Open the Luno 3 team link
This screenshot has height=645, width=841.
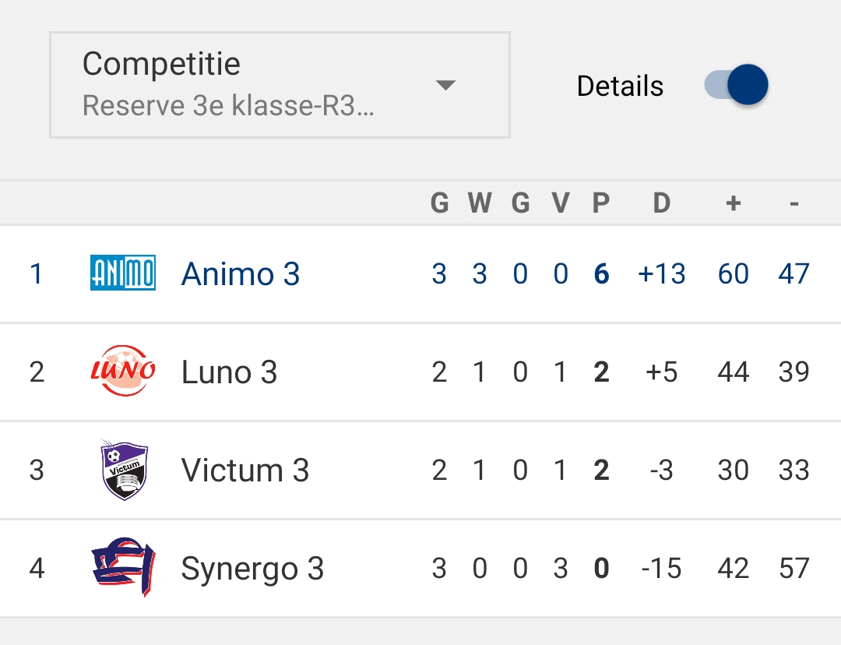[229, 372]
